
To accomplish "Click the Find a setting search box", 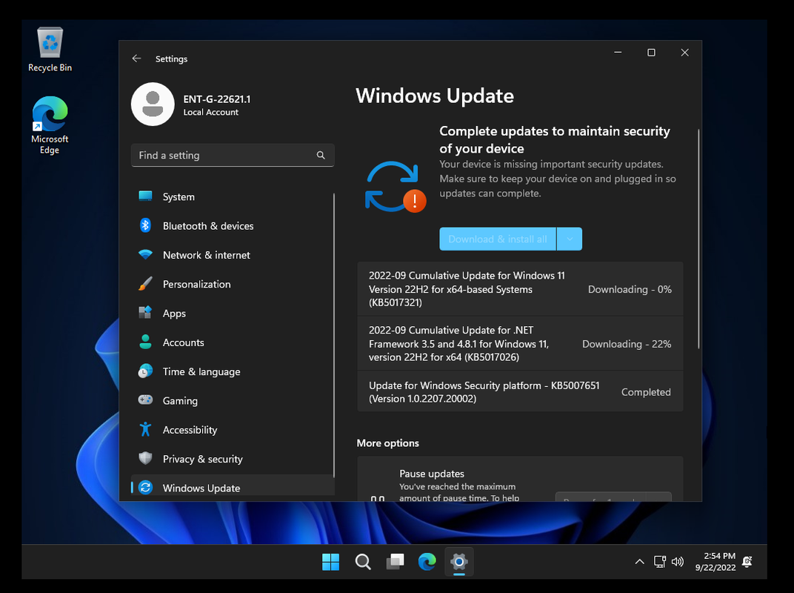I will coord(233,155).
